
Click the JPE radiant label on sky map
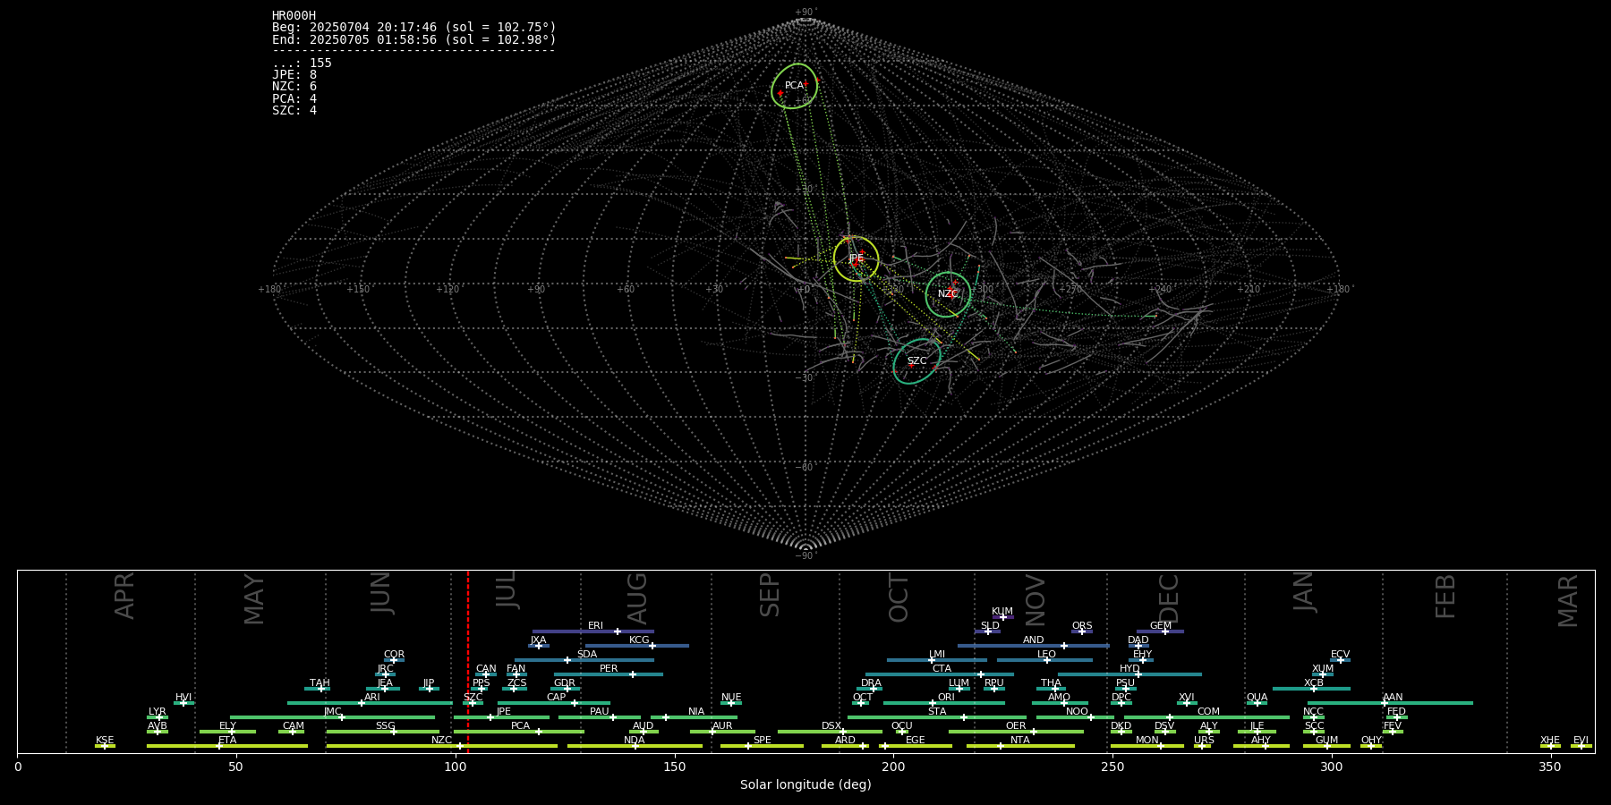tap(857, 258)
